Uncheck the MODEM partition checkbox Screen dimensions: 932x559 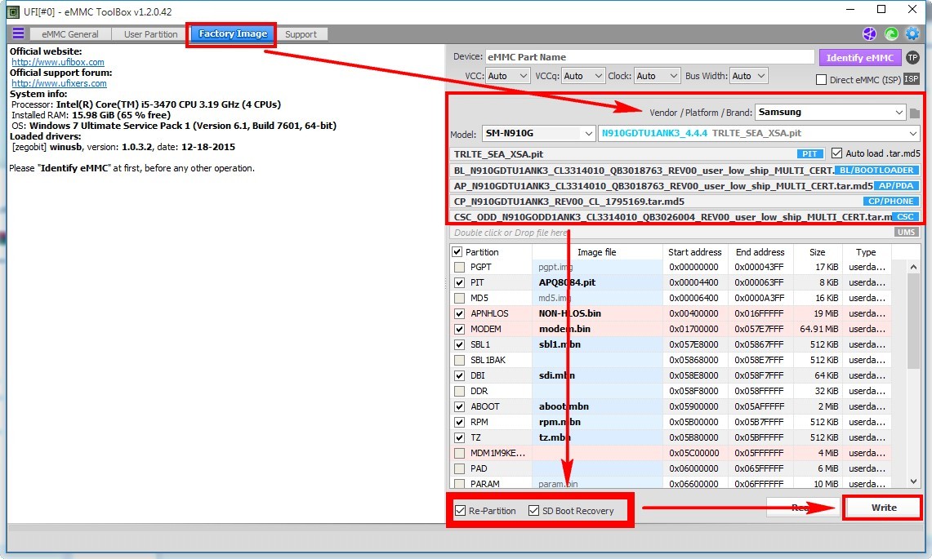tap(459, 329)
